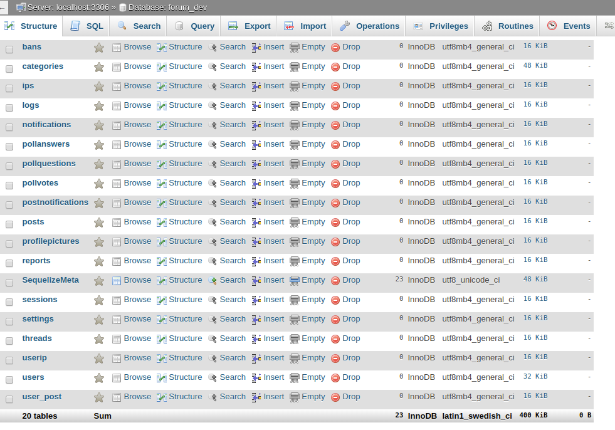Screen dimensions: 615x430
Task: Check the SequelizeMeta table checkbox
Action: (x=9, y=283)
